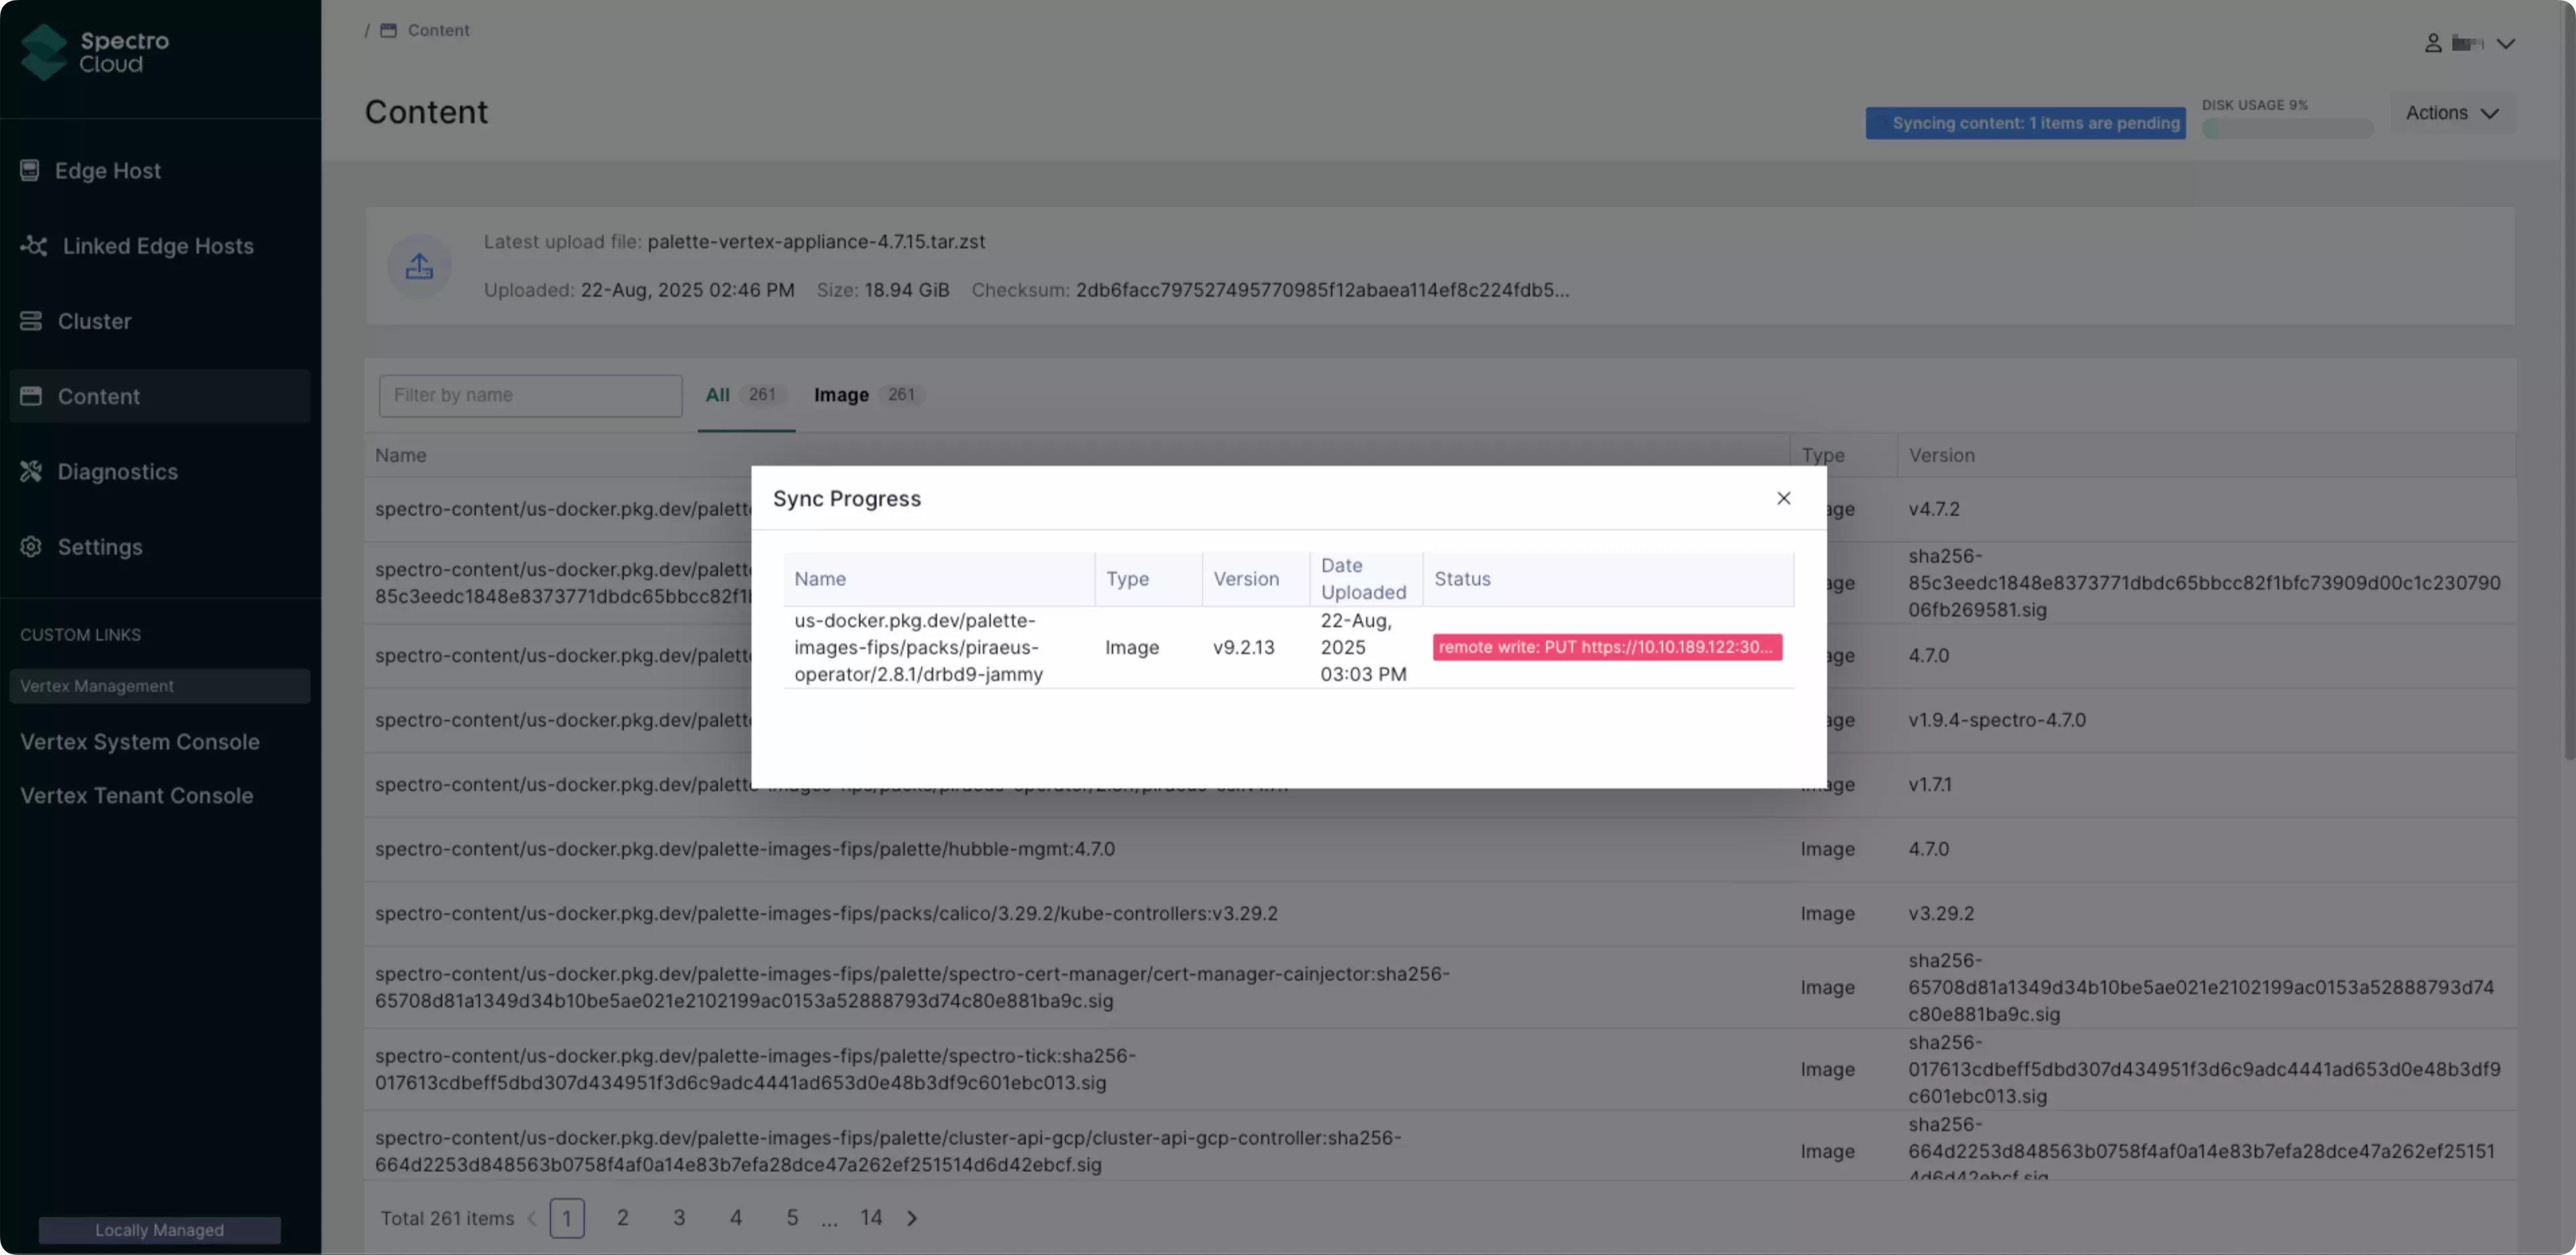Open Settings via the gear icon
The height and width of the screenshot is (1255, 2576).
31,547
